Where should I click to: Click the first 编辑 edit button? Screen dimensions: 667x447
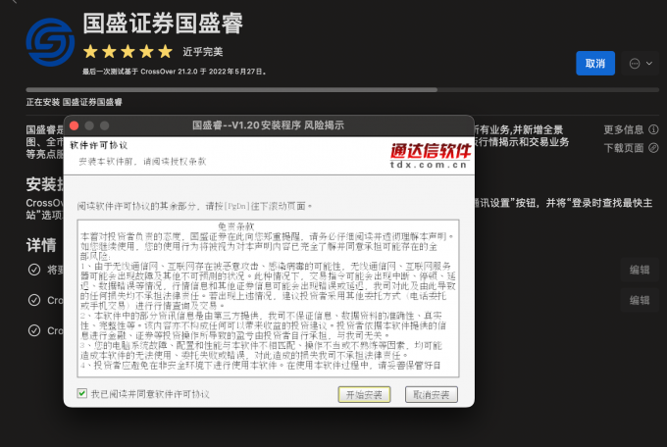(x=640, y=270)
